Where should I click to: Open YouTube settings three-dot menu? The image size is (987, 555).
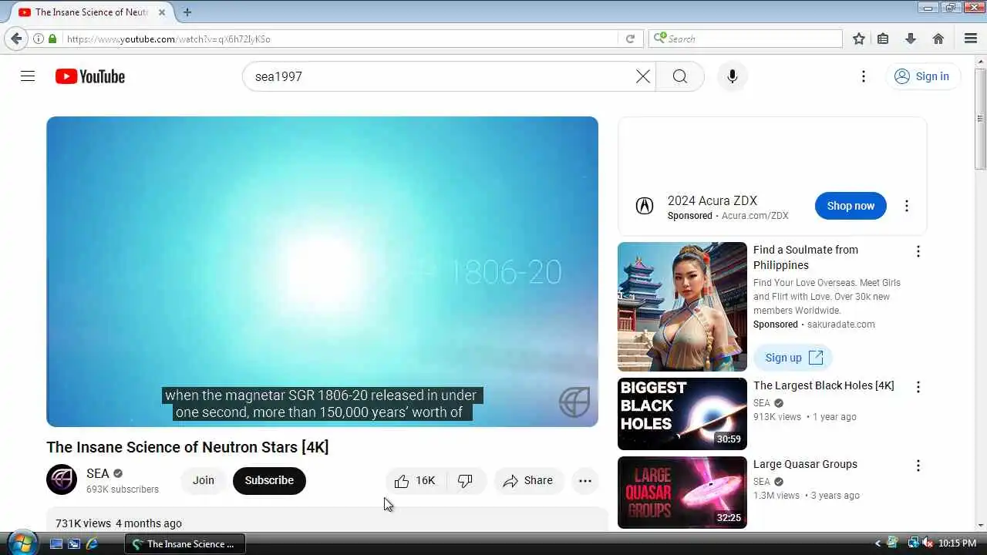click(x=864, y=76)
